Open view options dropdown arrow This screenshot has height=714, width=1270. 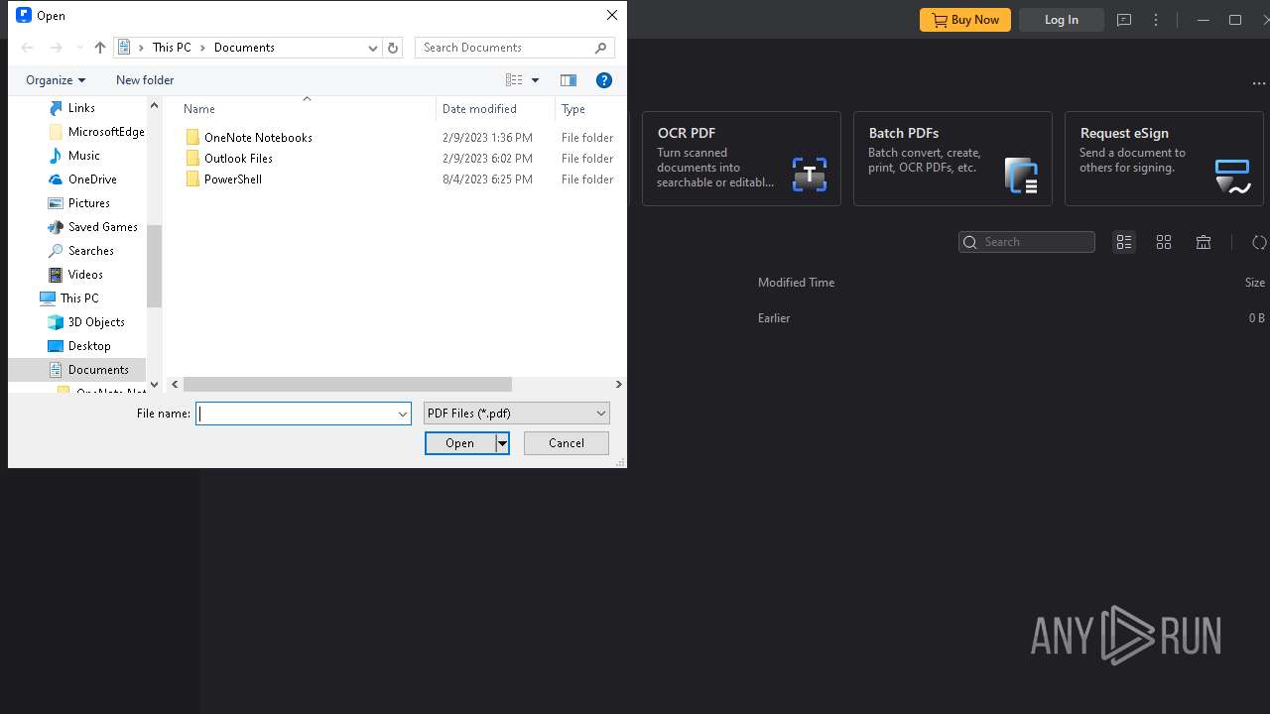(535, 80)
